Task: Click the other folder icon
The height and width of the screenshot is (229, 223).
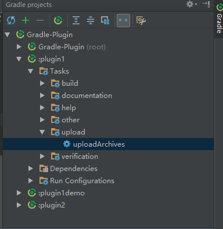Action: [55, 120]
